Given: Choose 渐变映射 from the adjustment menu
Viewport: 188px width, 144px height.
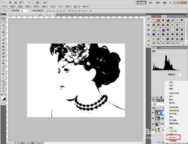Looking at the screenshot, I should pos(173,137).
